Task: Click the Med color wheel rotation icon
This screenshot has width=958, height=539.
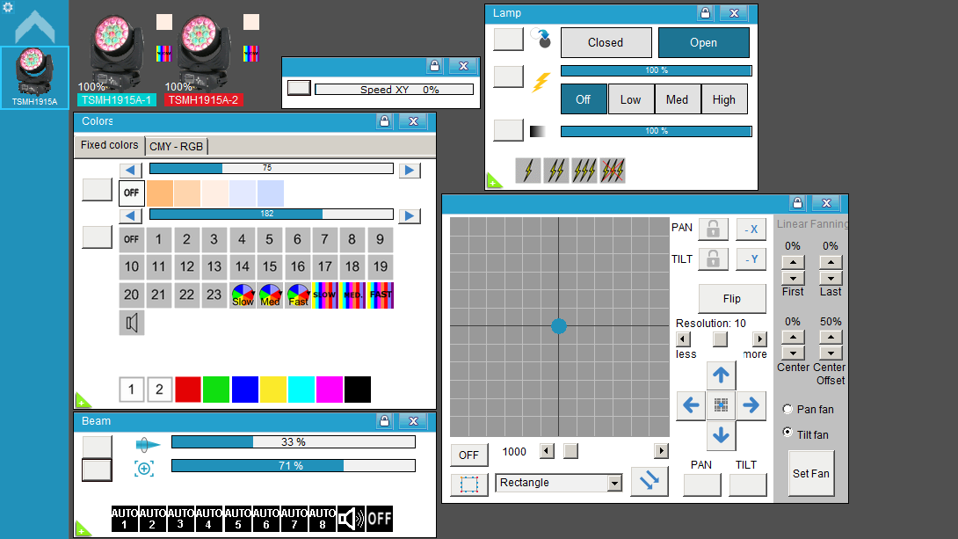Action: click(x=270, y=295)
